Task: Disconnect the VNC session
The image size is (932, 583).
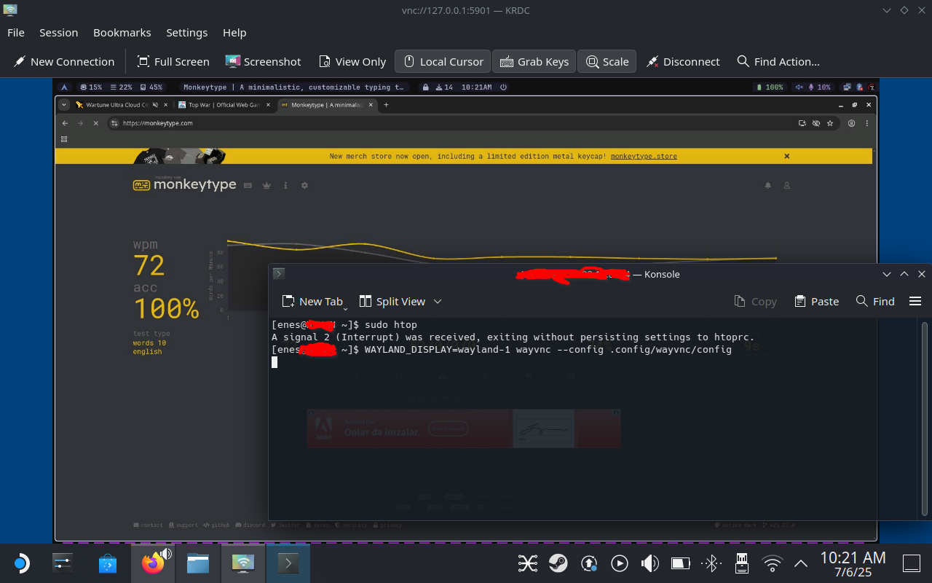Action: tap(683, 62)
